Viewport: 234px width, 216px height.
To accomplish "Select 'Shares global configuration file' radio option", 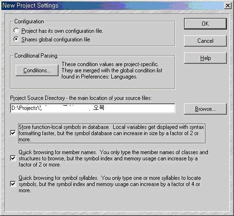I will (x=16, y=39).
